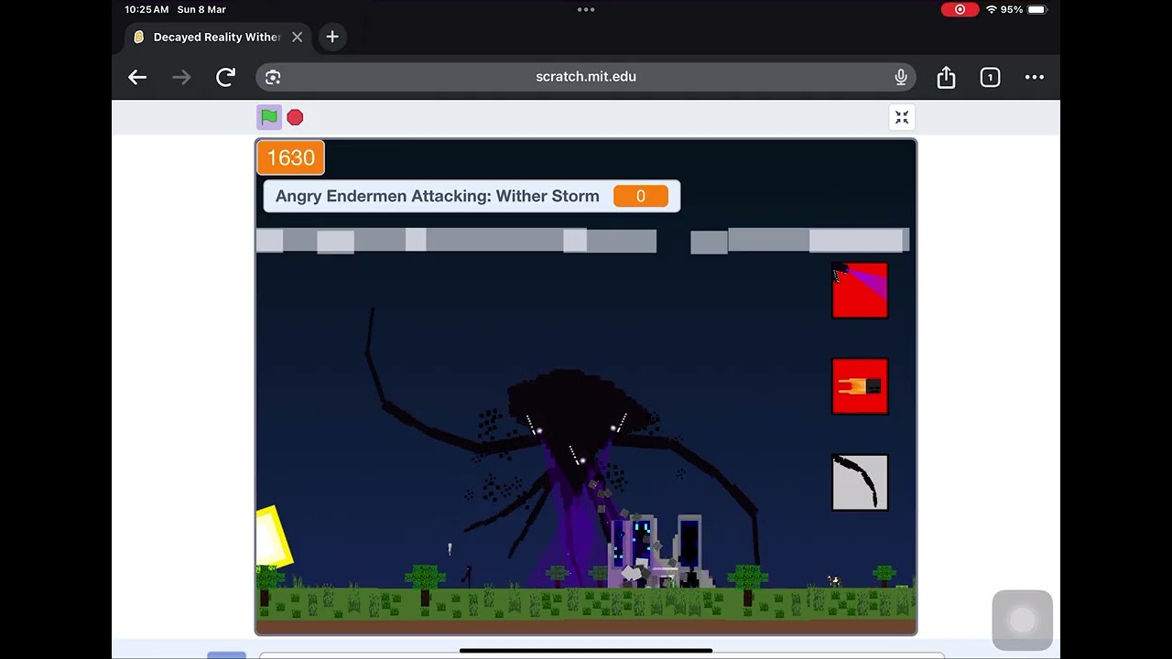This screenshot has height=659, width=1172.
Task: Go back to previous page
Action: (x=137, y=77)
